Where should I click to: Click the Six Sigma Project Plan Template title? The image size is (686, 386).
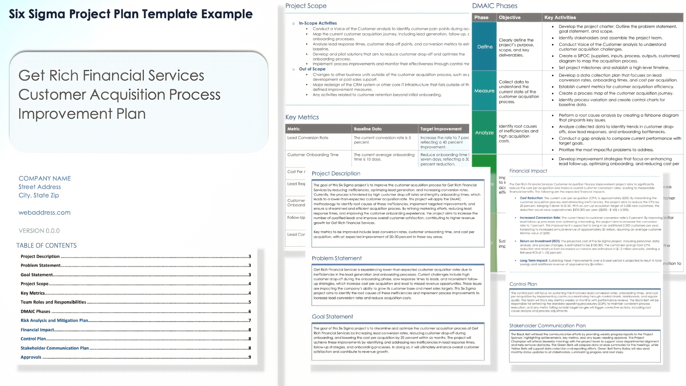point(131,14)
